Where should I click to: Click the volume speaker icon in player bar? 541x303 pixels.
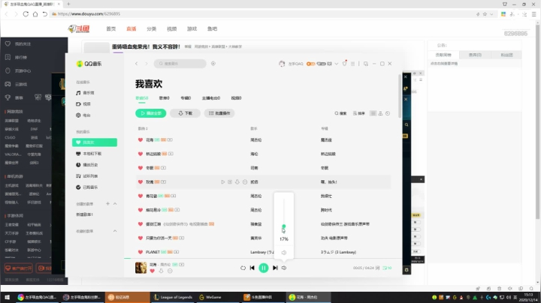(284, 268)
